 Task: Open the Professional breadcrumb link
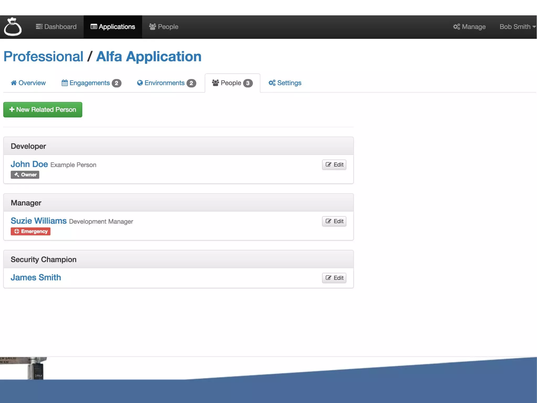pyautogui.click(x=43, y=56)
